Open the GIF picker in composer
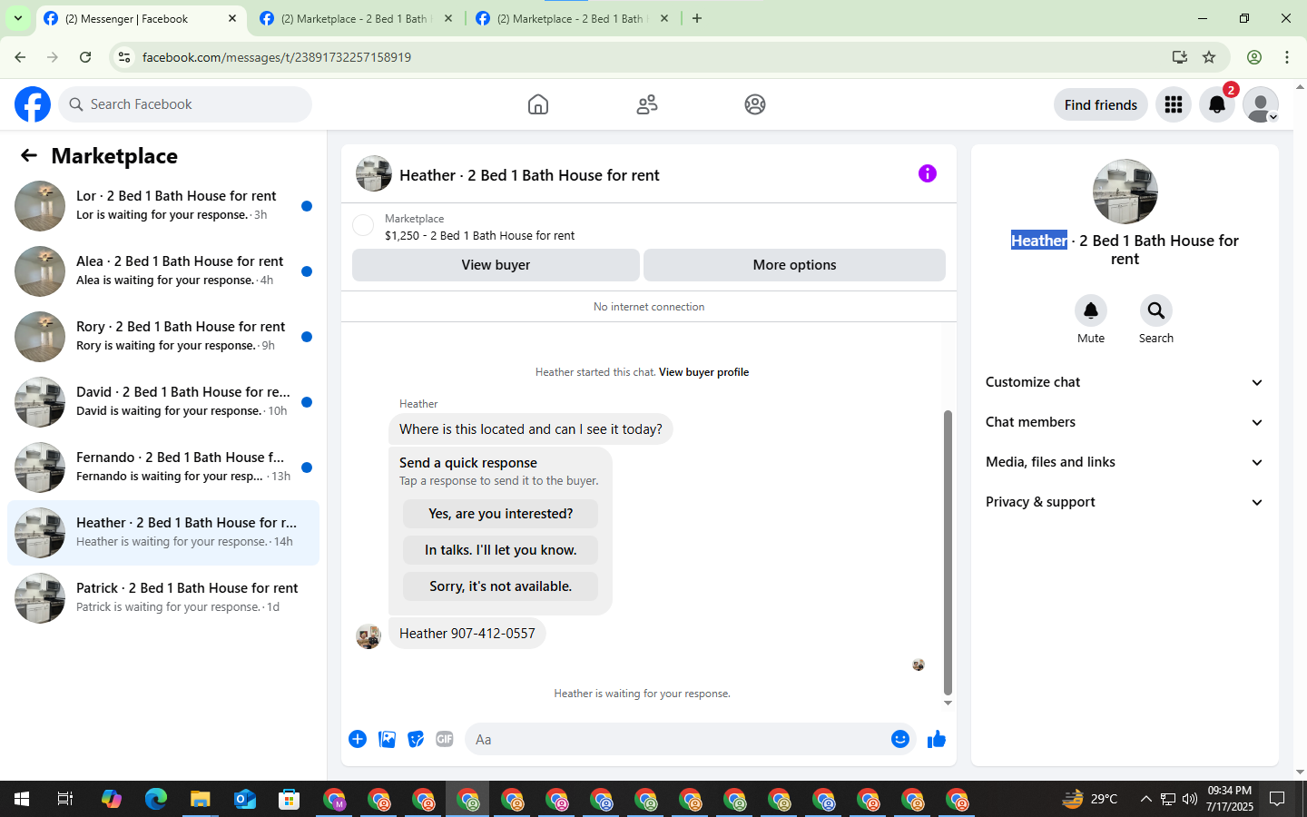The height and width of the screenshot is (817, 1307). click(445, 739)
